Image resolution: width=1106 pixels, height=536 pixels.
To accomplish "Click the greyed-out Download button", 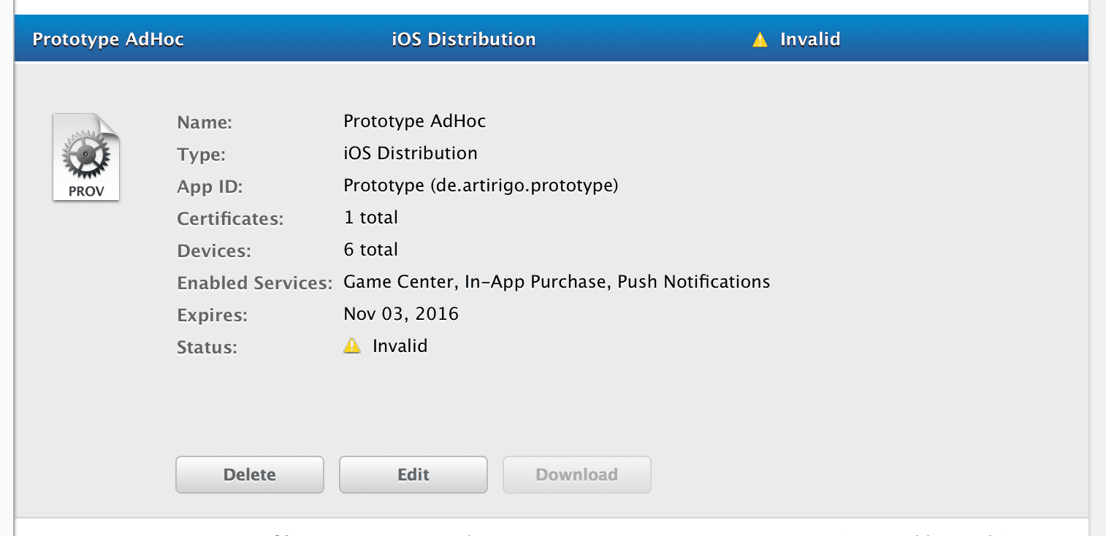I will 576,475.
